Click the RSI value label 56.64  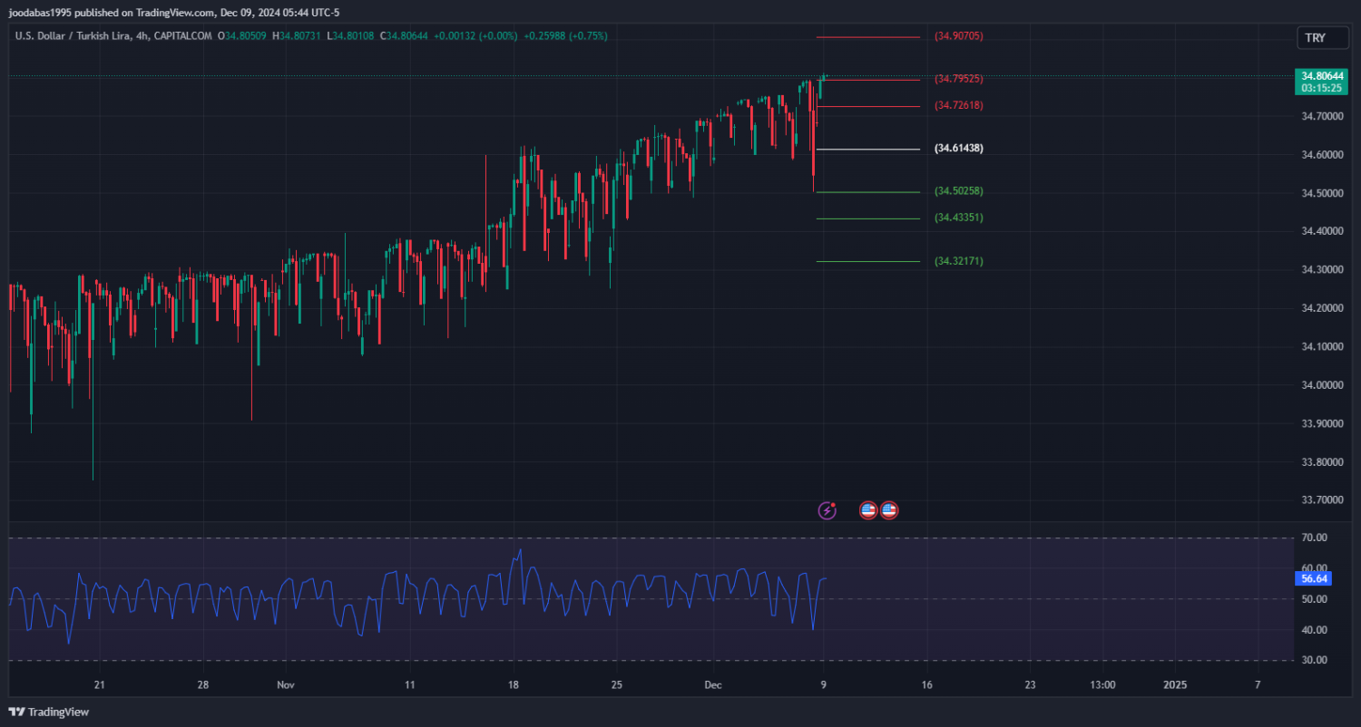[1314, 578]
